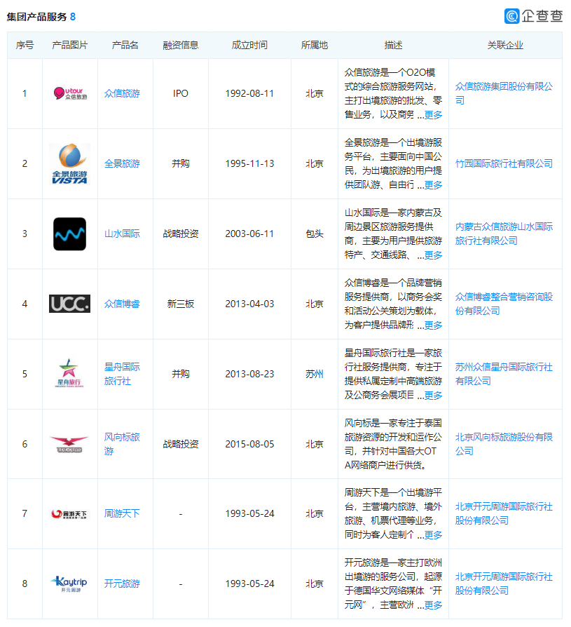
Task: Click the 星舟旅行 star logo
Action: pyautogui.click(x=69, y=374)
